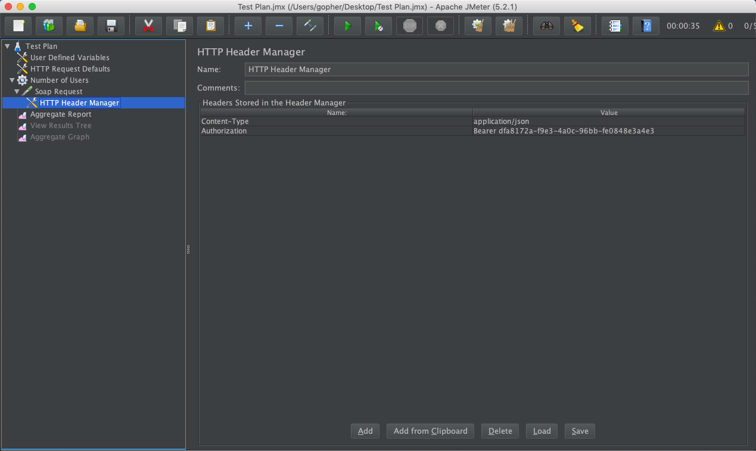The image size is (756, 451).
Task: Click the Add button
Action: [365, 431]
